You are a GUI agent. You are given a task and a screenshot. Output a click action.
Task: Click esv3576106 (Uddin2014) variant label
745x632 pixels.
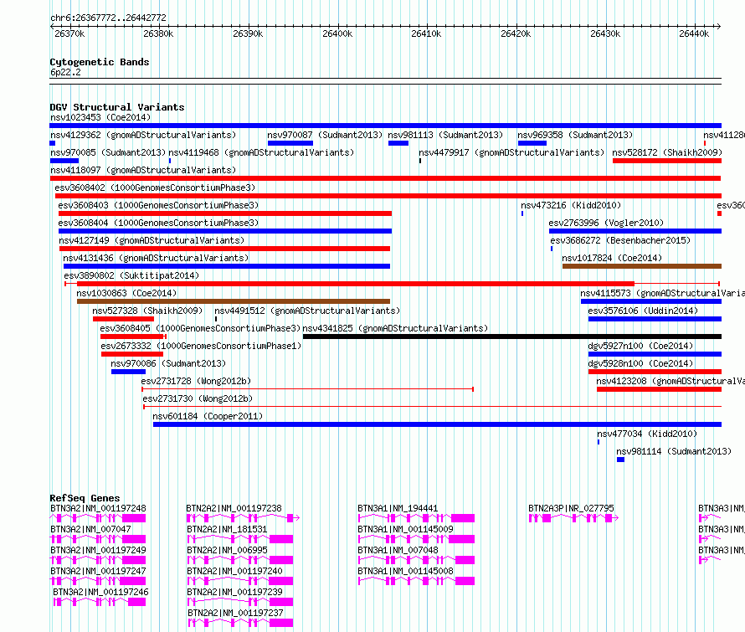tap(643, 311)
